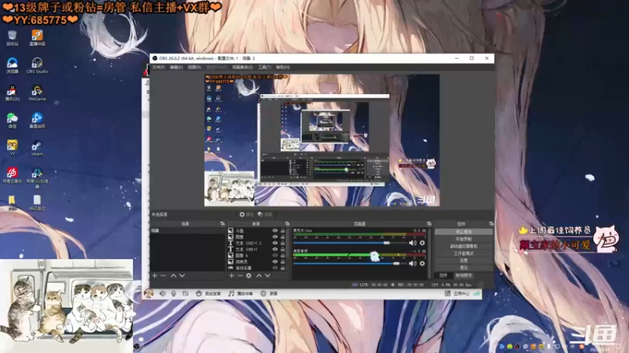629x353 pixels.
Task: Open the 浏览器 browser desktop shortcut
Action: tap(12, 66)
